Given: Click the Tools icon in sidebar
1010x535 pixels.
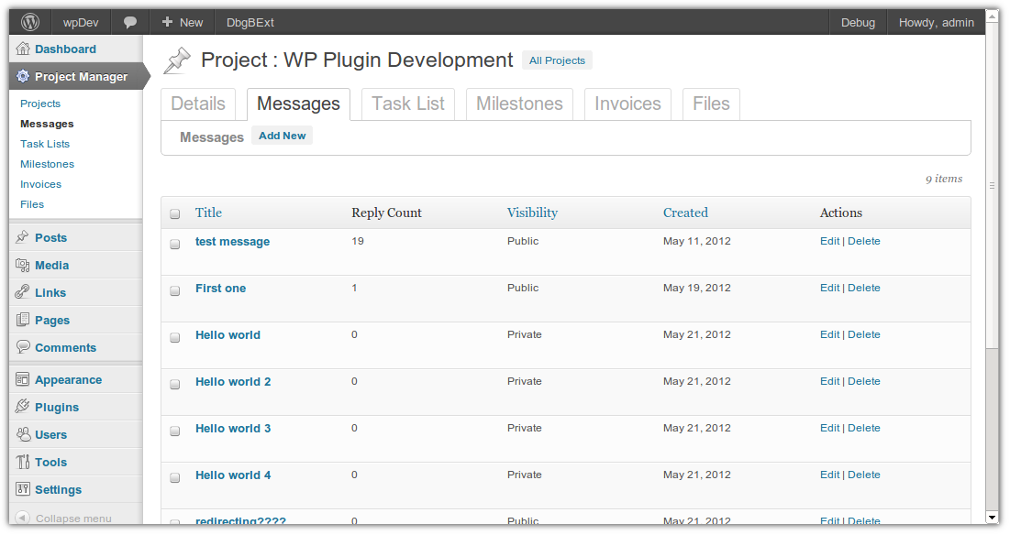Looking at the screenshot, I should click(23, 463).
